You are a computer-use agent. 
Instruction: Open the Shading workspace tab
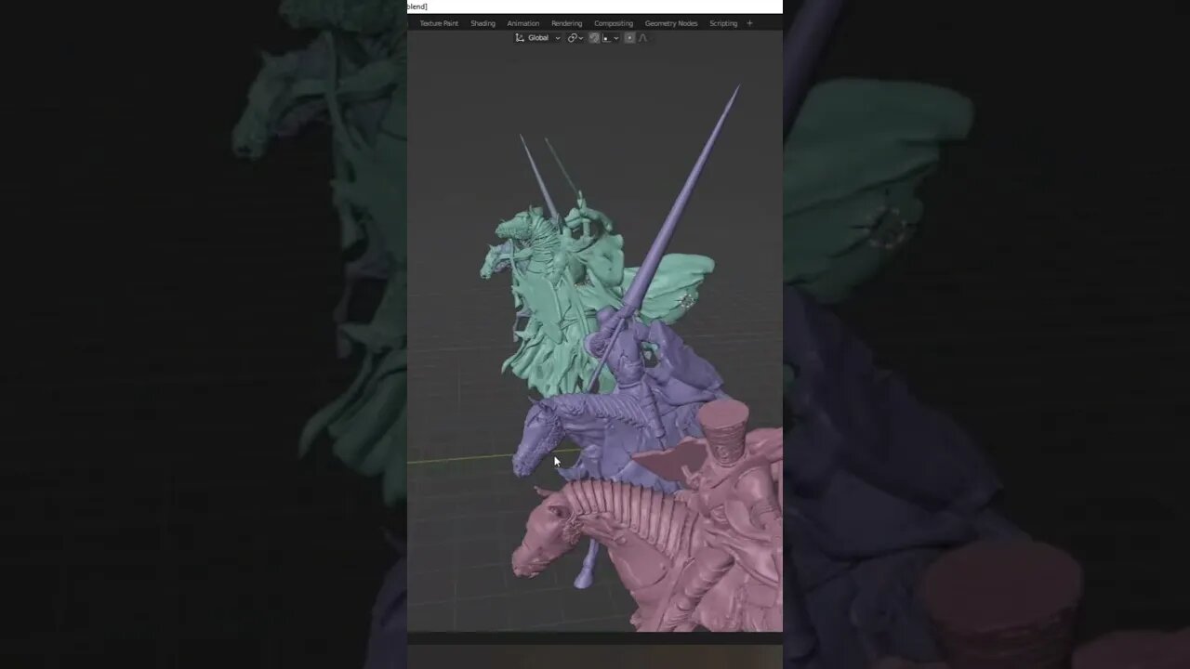483,23
